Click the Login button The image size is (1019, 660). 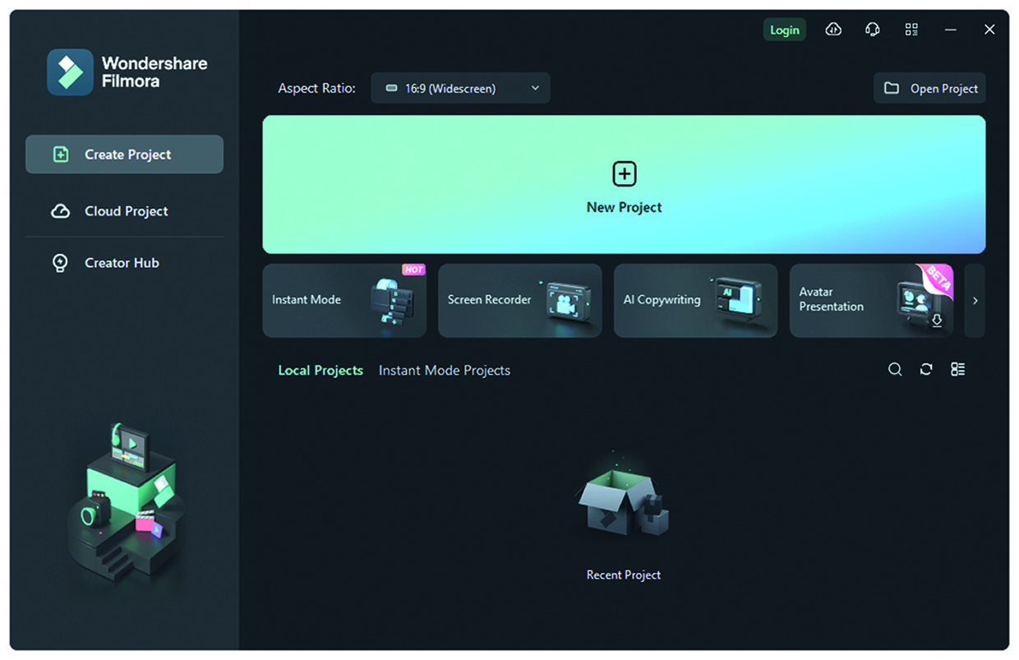tap(785, 30)
